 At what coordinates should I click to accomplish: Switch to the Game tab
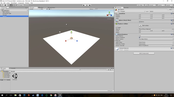pyautogui.click(x=41, y=8)
